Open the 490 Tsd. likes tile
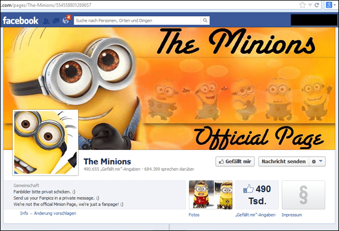Screen dimensions: 339x231 point(257,195)
